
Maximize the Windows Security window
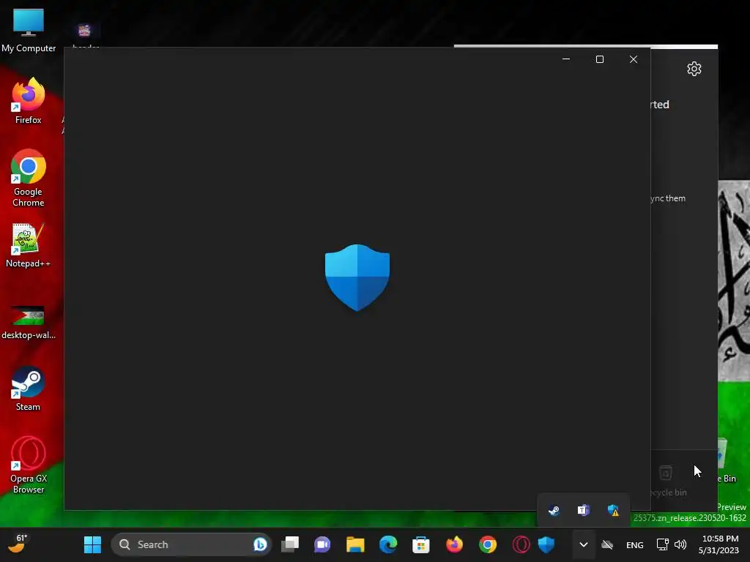click(600, 59)
